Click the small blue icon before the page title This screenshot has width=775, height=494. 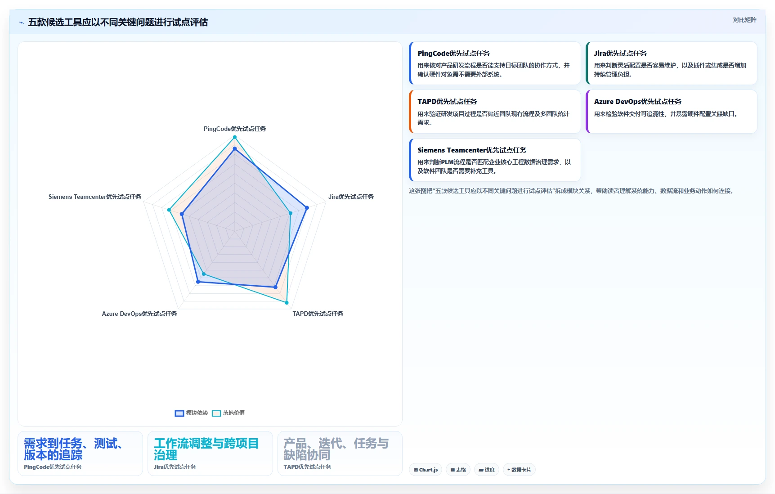click(x=21, y=22)
